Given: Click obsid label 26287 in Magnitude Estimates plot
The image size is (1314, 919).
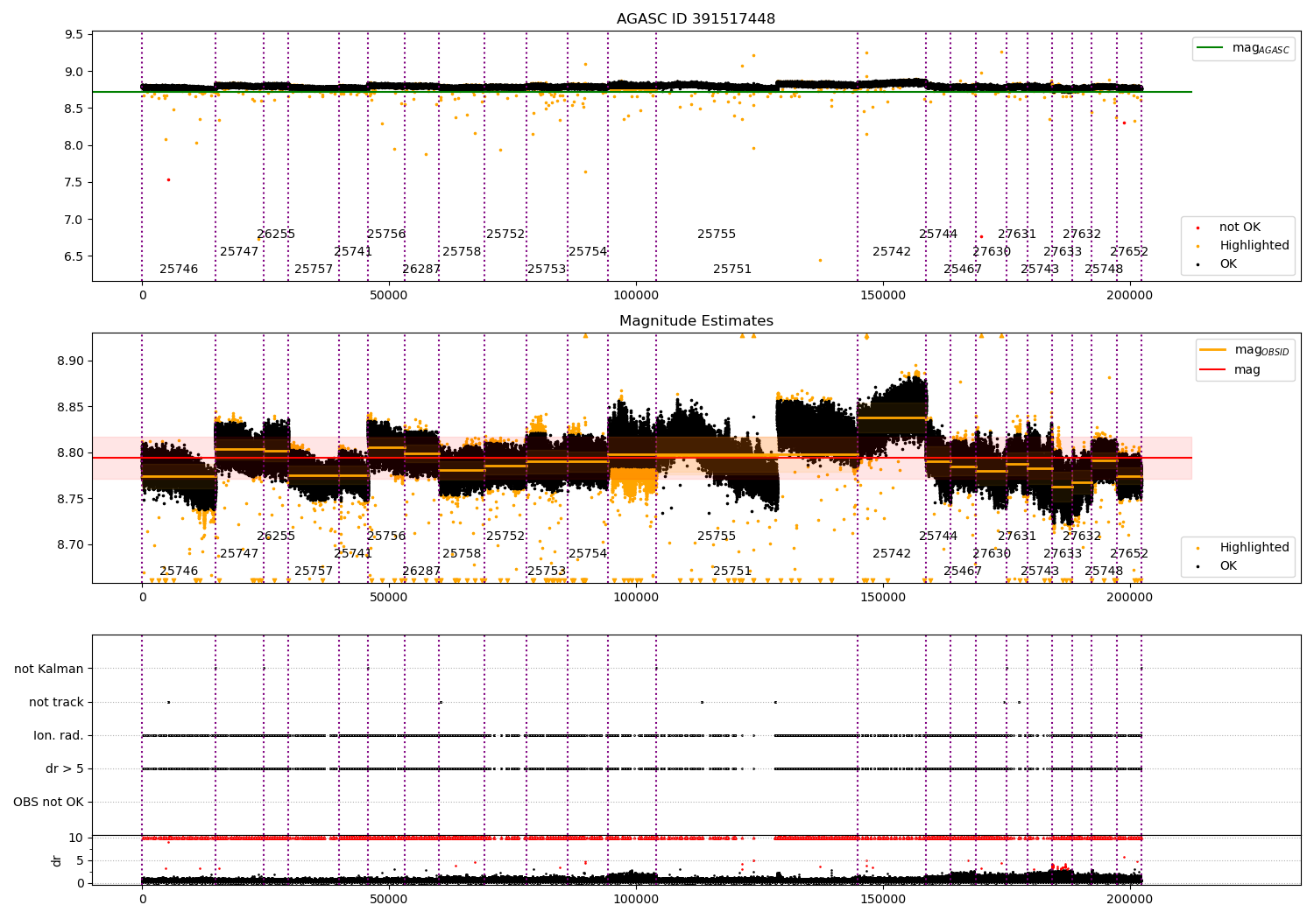Looking at the screenshot, I should coord(421,572).
